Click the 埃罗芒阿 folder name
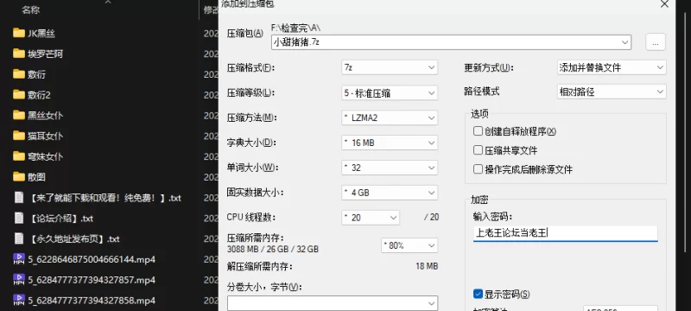Image resolution: width=691 pixels, height=311 pixels. coord(46,54)
